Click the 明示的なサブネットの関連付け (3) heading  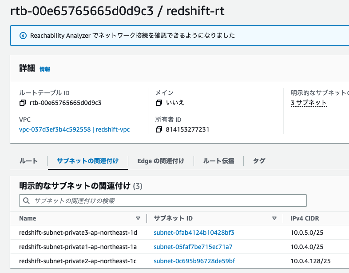(x=81, y=186)
